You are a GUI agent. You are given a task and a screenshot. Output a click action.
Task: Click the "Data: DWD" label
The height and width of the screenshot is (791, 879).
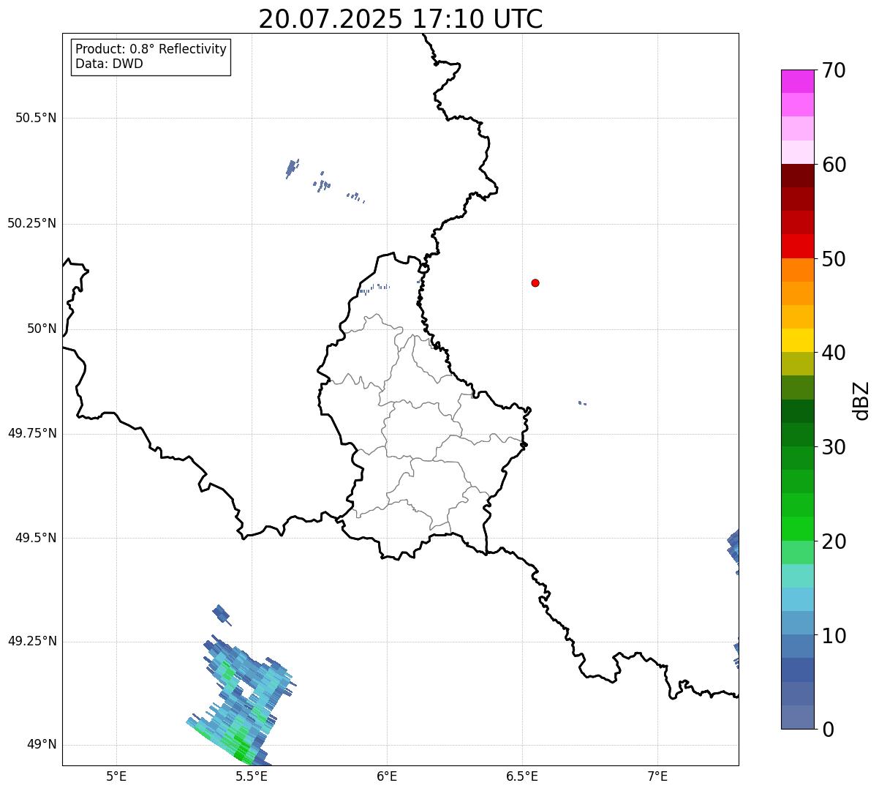109,64
